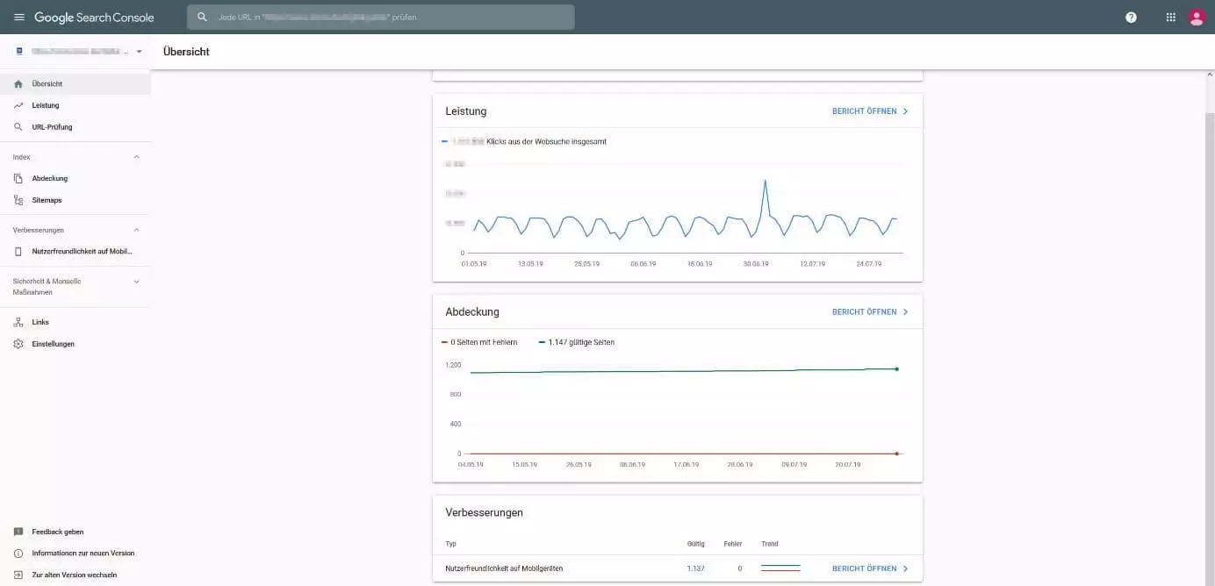Click the user account avatar
Image resolution: width=1215 pixels, height=586 pixels.
tap(1196, 18)
